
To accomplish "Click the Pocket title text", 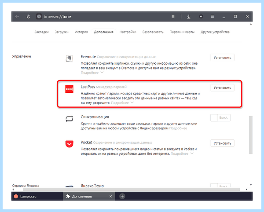I will [86, 143].
